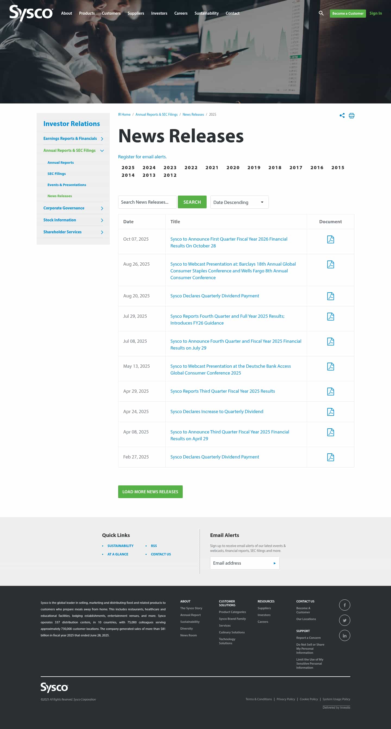Open Cookie Policy in the footer
The width and height of the screenshot is (391, 729).
pyautogui.click(x=309, y=699)
